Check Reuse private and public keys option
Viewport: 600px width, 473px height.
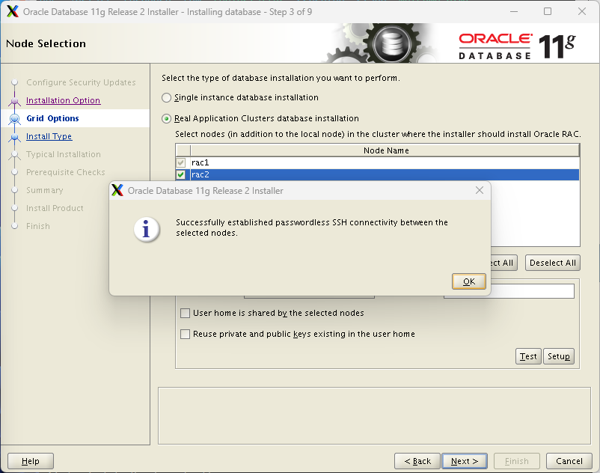click(x=186, y=334)
